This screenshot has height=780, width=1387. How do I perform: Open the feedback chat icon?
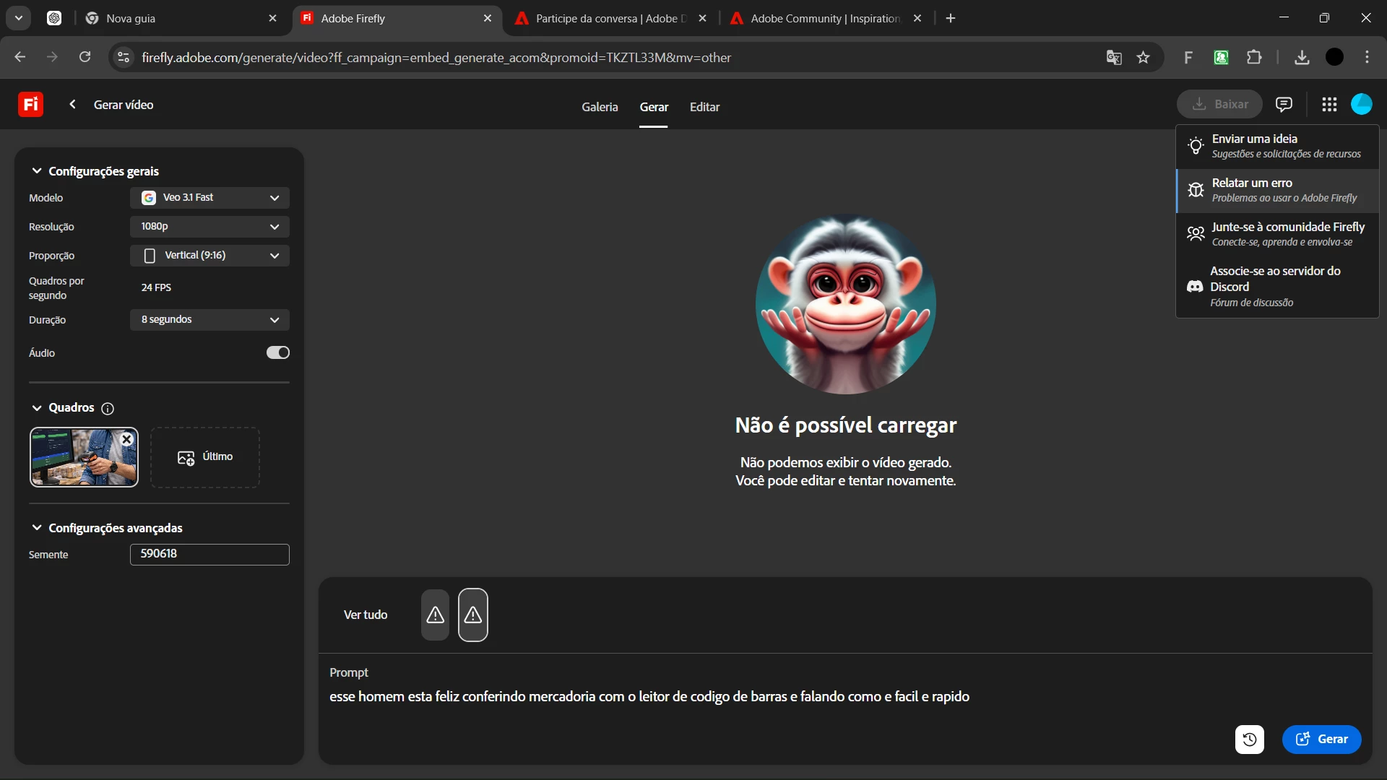pyautogui.click(x=1284, y=104)
